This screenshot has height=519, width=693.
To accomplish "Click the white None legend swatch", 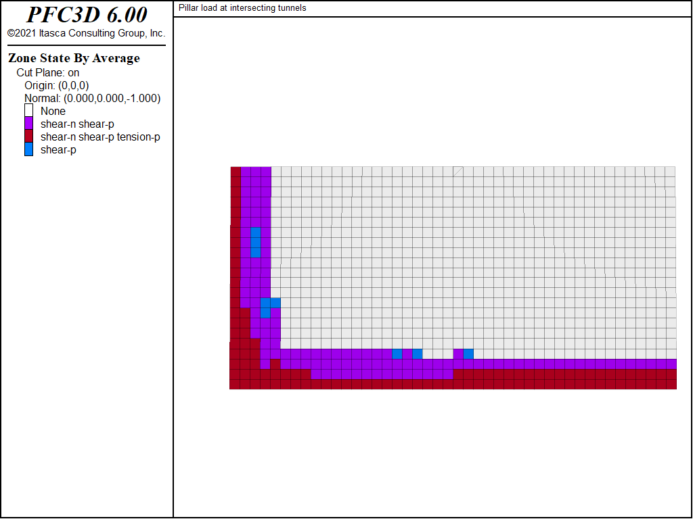I will pyautogui.click(x=28, y=111).
